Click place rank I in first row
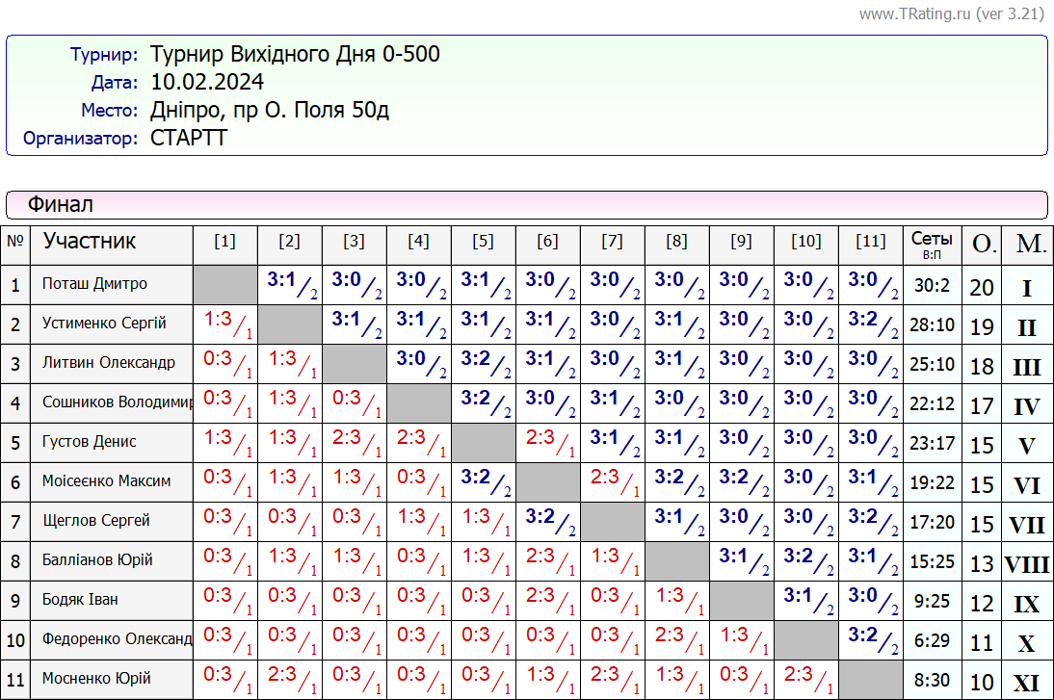 click(1027, 288)
